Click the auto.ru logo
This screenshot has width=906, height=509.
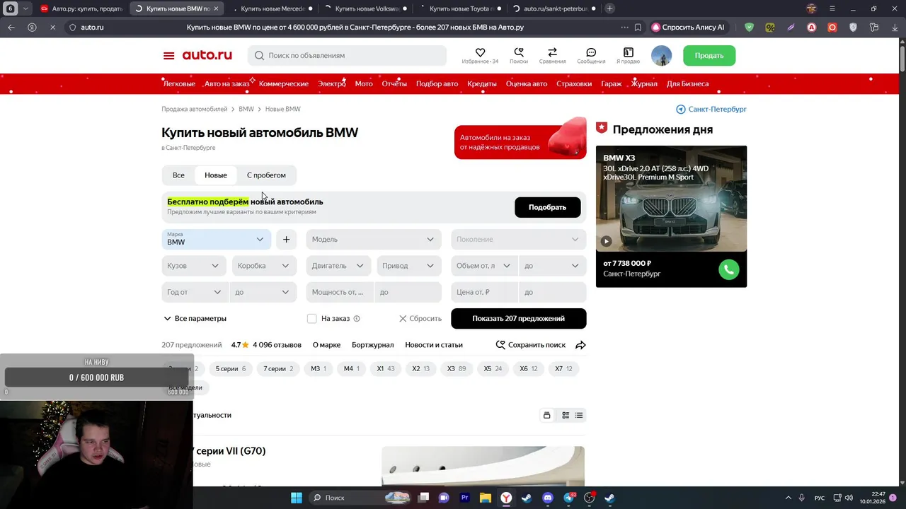click(207, 55)
